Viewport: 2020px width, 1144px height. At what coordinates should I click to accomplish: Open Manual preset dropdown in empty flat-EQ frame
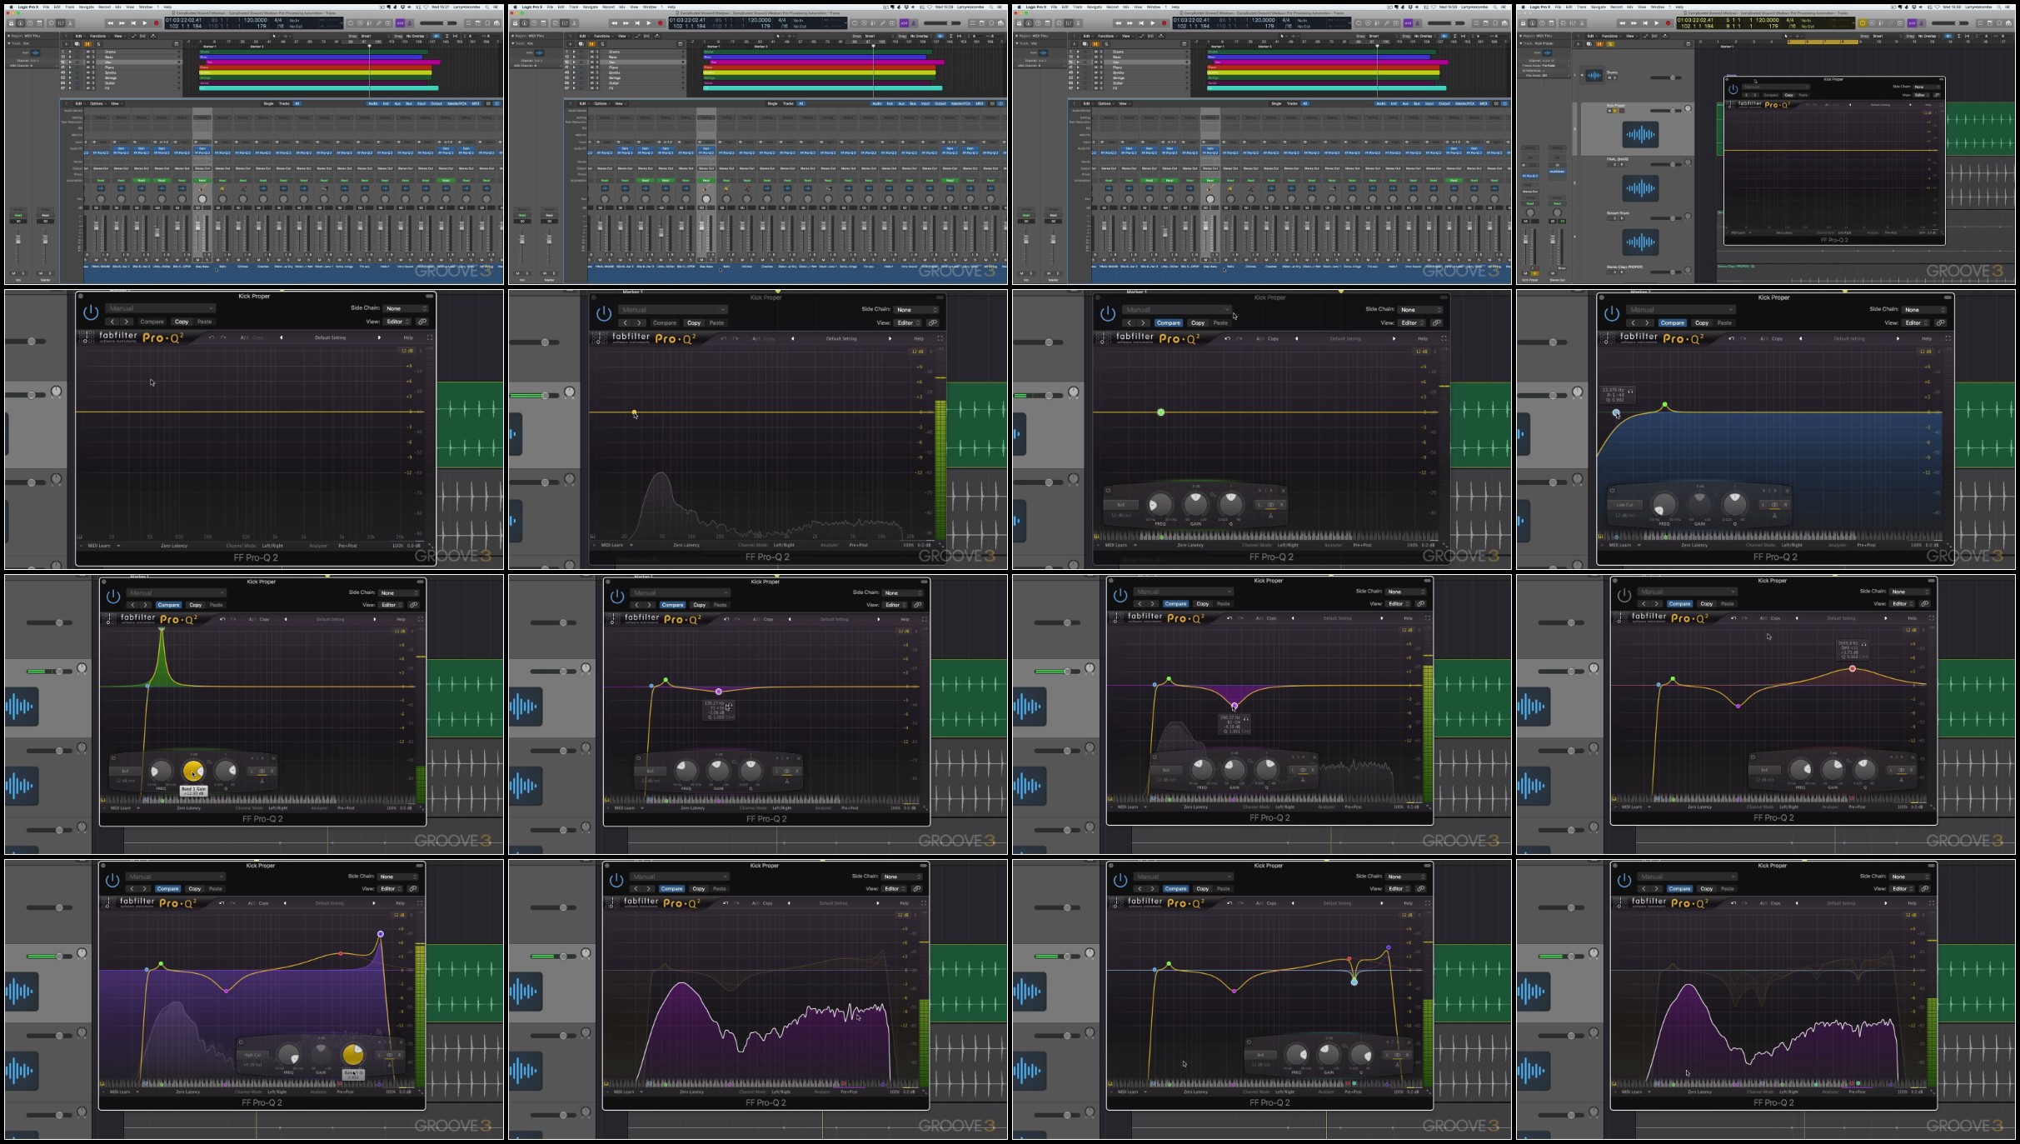click(x=160, y=308)
